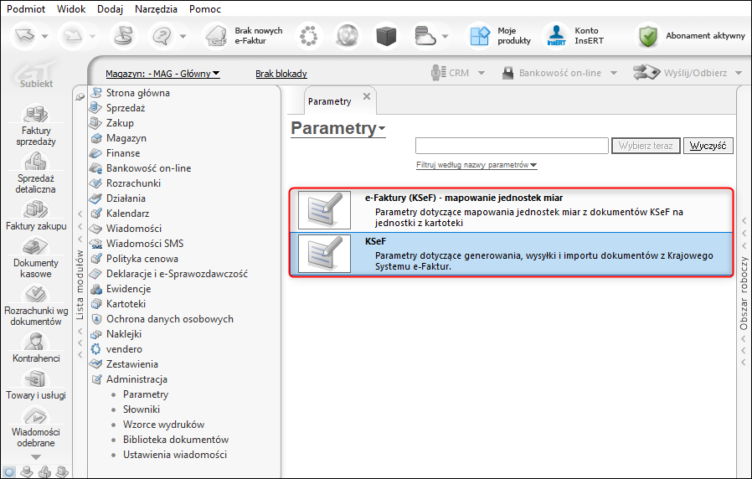Open the Parametry heading dropdown arrow
Image resolution: width=752 pixels, height=479 pixels.
point(382,128)
